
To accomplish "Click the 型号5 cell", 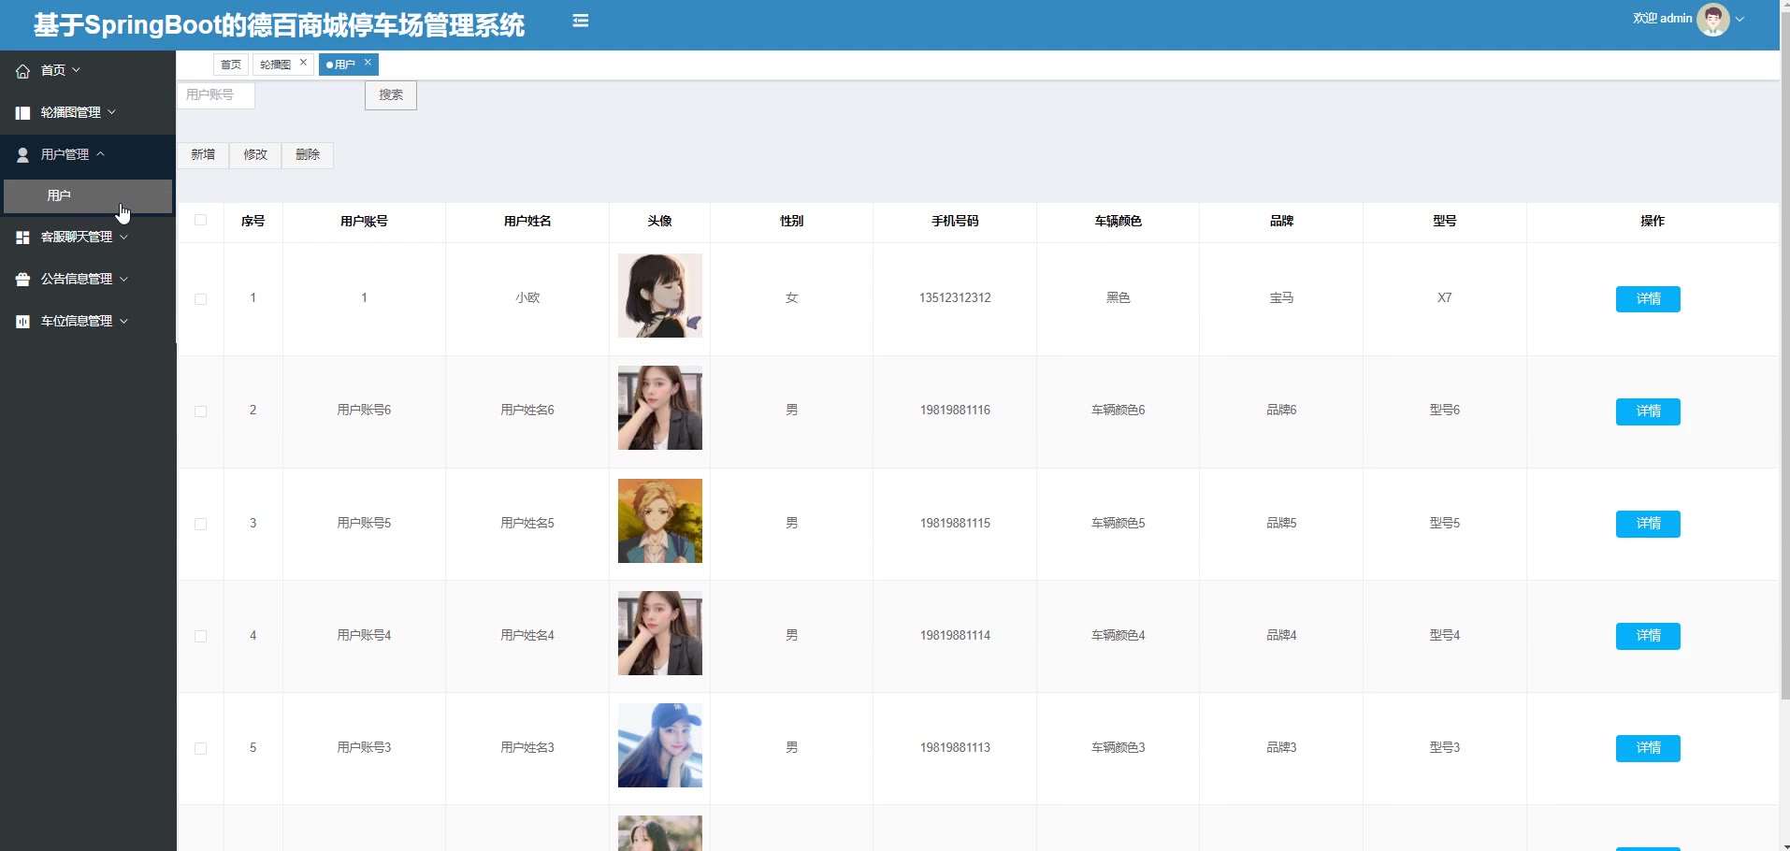I will pyautogui.click(x=1445, y=523).
